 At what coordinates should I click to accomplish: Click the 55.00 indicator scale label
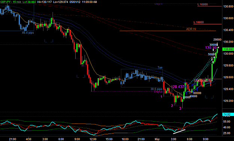[x=227, y=122]
